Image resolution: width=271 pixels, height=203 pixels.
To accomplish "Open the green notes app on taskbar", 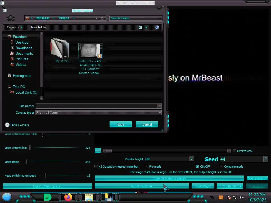I will point(47,197).
